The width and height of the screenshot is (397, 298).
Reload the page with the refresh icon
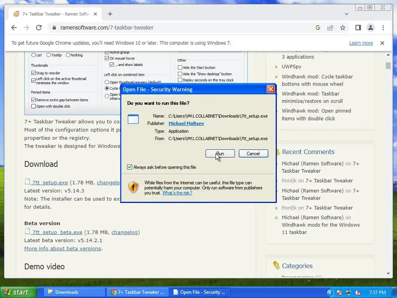coord(39,28)
